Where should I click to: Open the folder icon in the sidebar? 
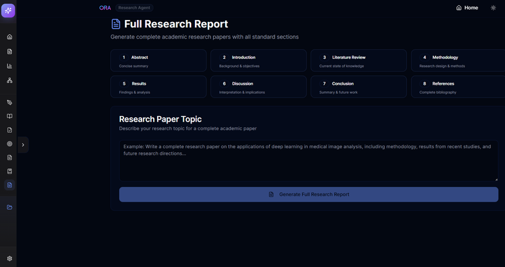tap(9, 207)
